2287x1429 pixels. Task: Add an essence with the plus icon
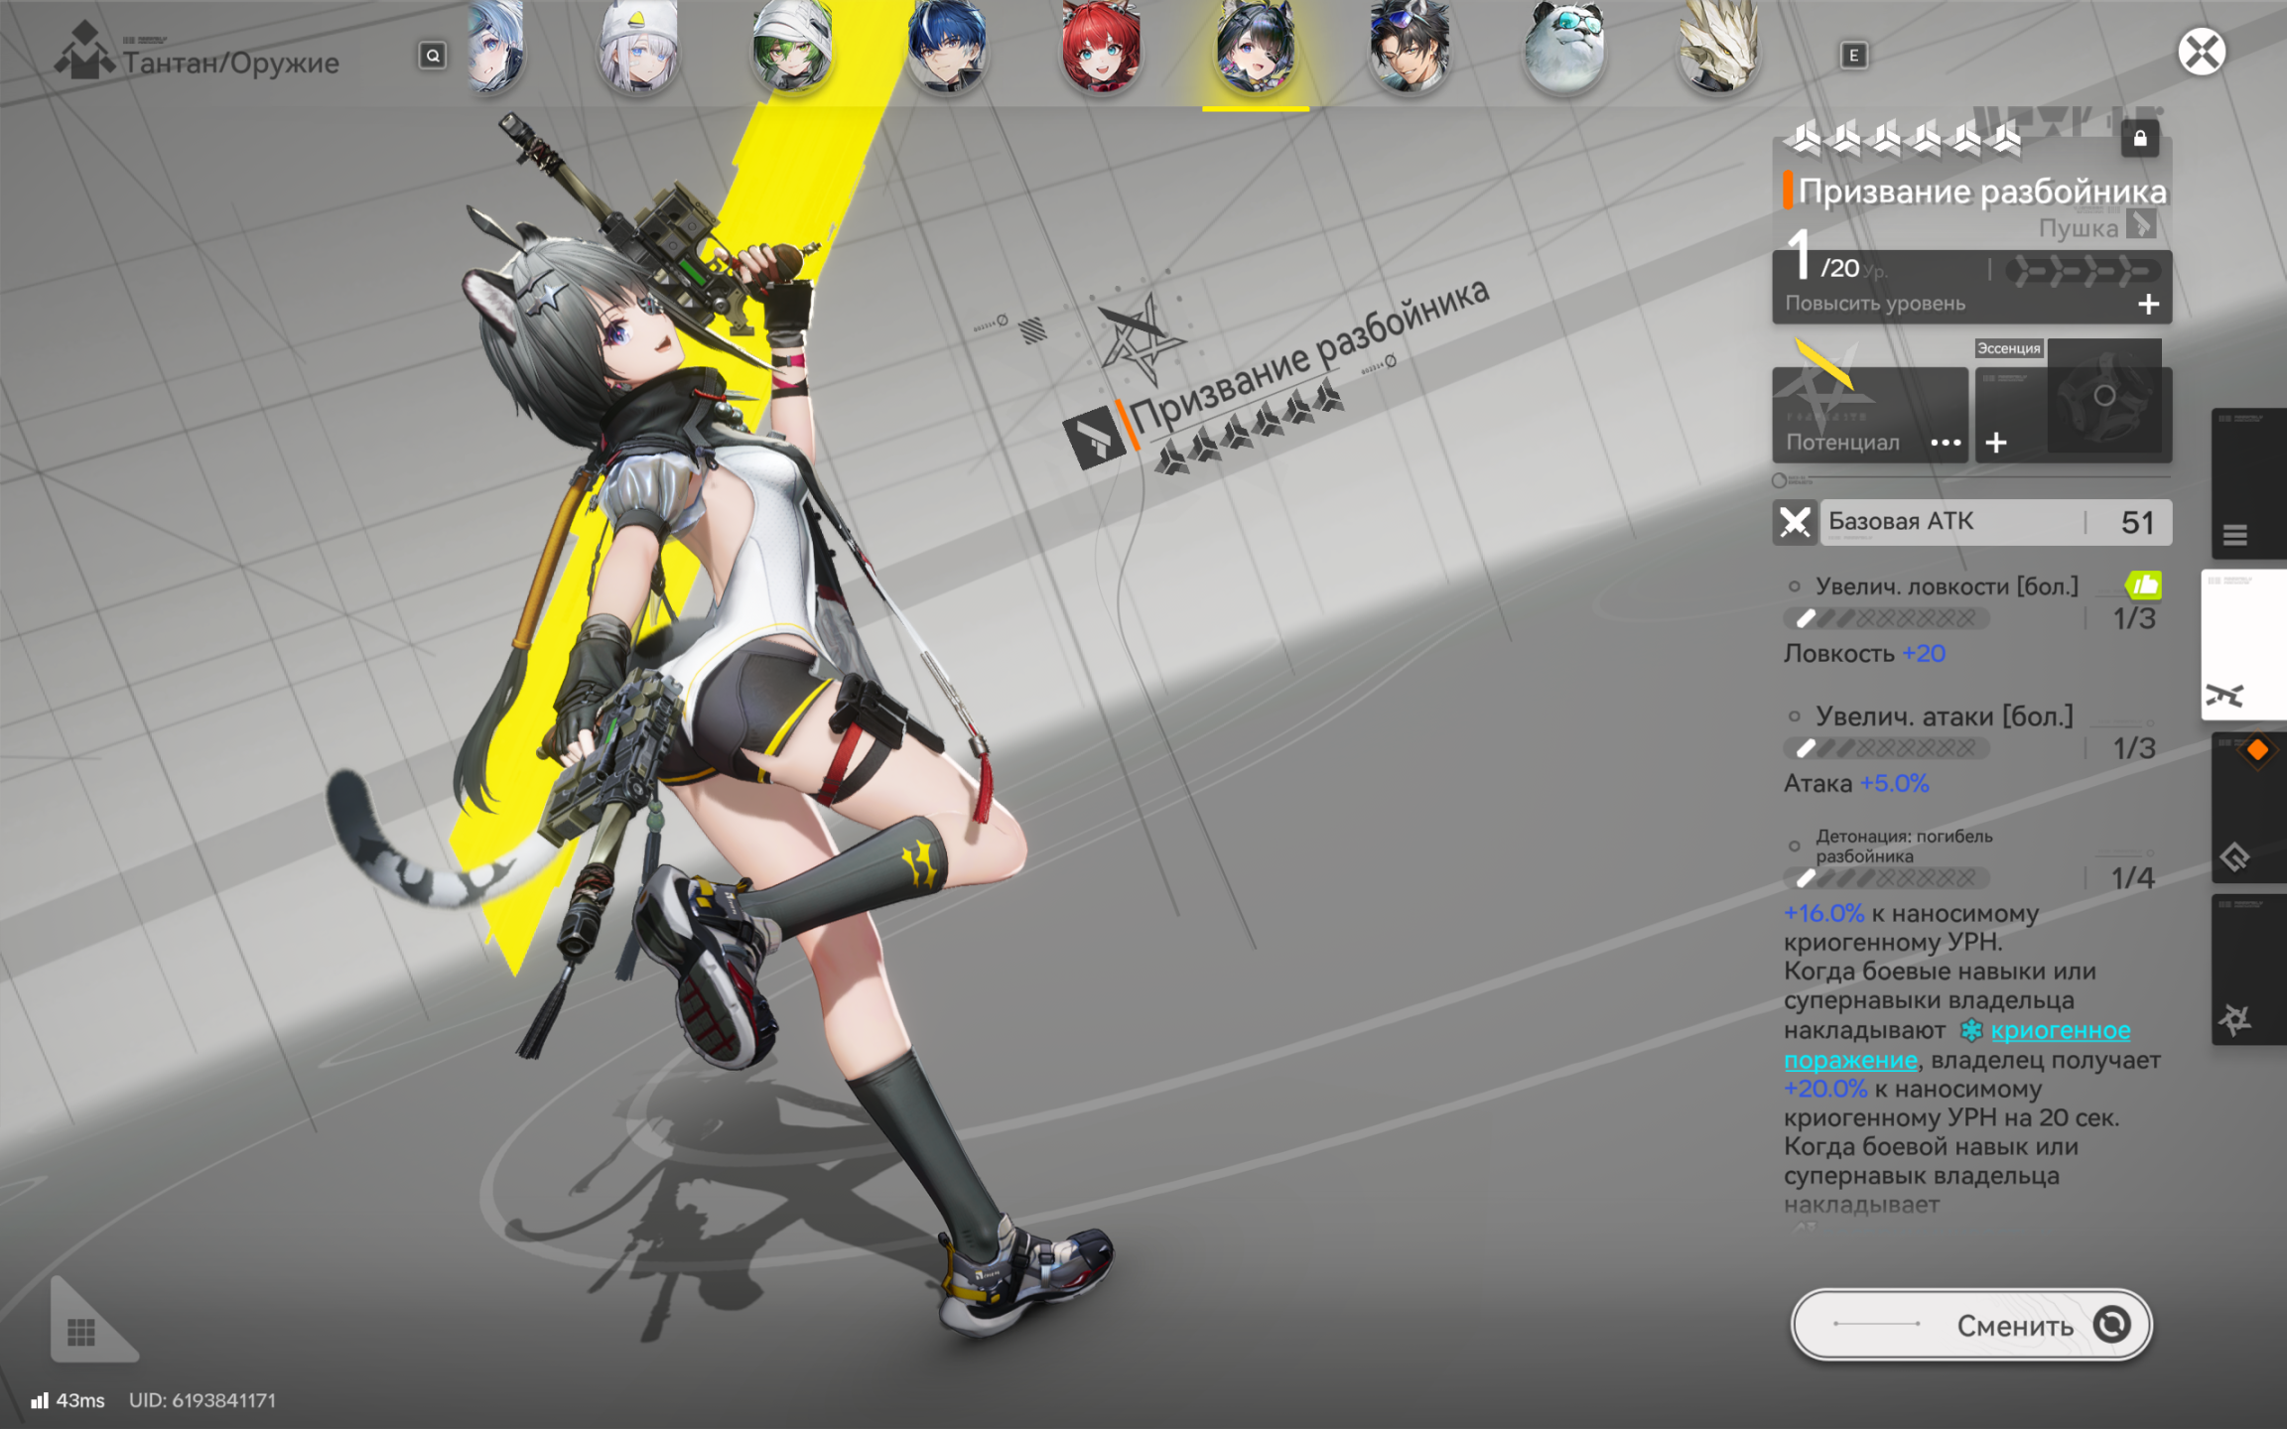[x=1996, y=443]
